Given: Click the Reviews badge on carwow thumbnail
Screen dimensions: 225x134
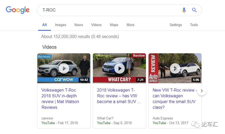Looking at the screenshot, I should 44,56.
